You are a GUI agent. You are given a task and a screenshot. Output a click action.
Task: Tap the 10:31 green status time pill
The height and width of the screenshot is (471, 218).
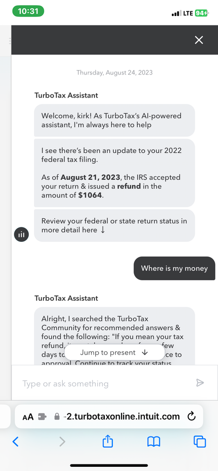click(28, 11)
